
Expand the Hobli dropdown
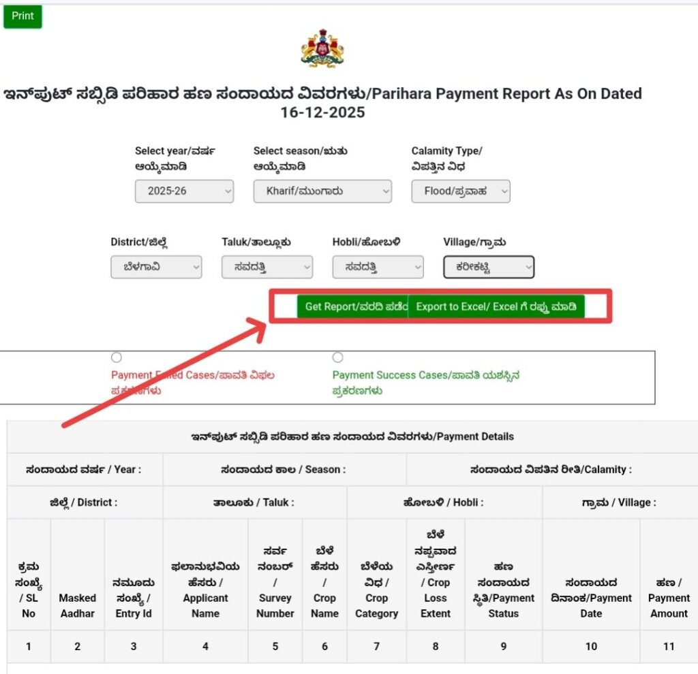pyautogui.click(x=378, y=268)
